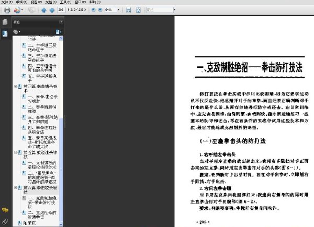Open the dropdown arrow beside the collaborate icon
Viewport: 314px width, 227px height.
pyautogui.click(x=22, y=10)
